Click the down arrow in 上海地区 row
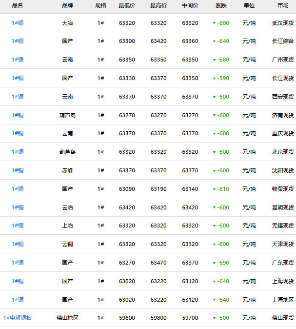The height and width of the screenshot is (329, 296). (x=214, y=300)
